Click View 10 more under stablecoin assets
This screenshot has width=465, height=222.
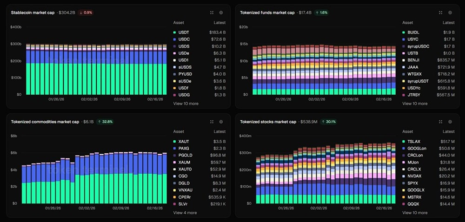[186, 104]
